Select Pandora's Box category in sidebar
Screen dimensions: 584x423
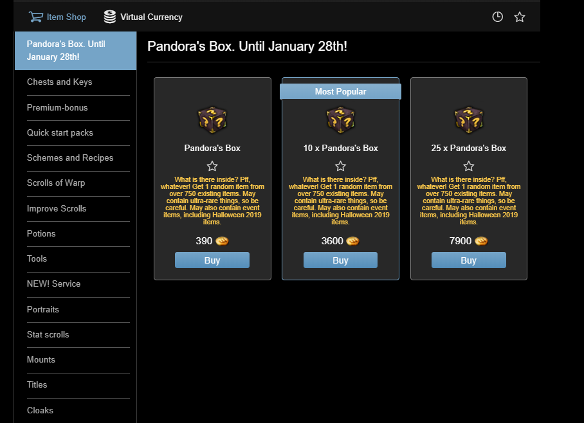point(76,51)
